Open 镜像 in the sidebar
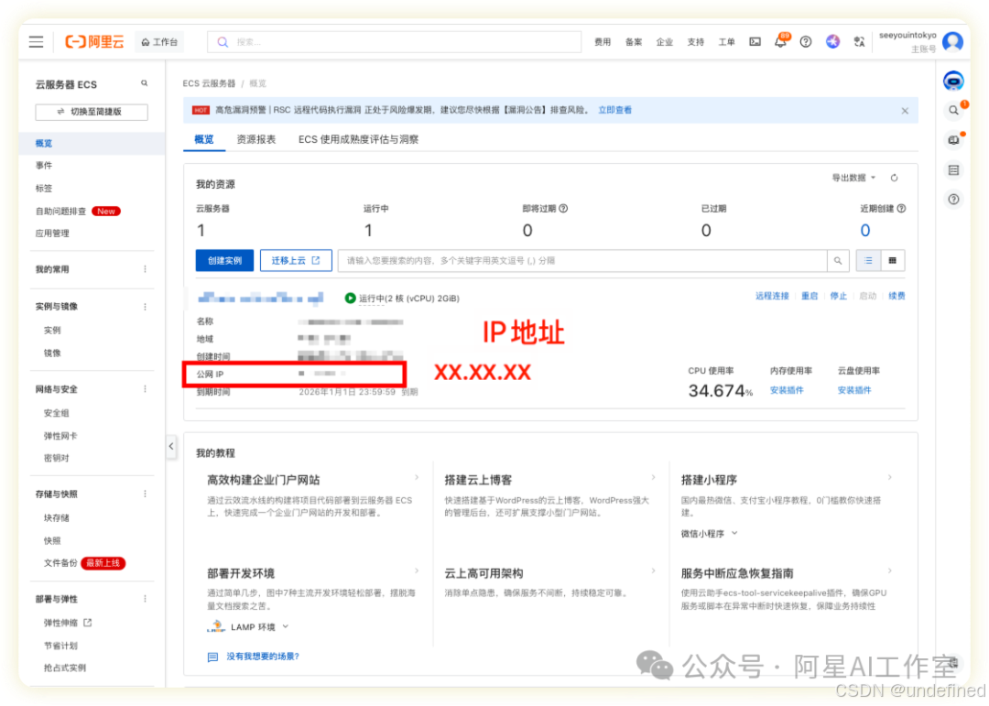Image resolution: width=989 pixels, height=706 pixels. pyautogui.click(x=52, y=353)
